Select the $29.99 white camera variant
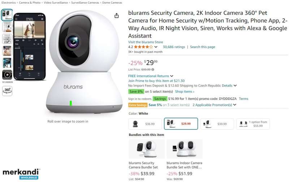This screenshot has width=289, height=182. 181,124
